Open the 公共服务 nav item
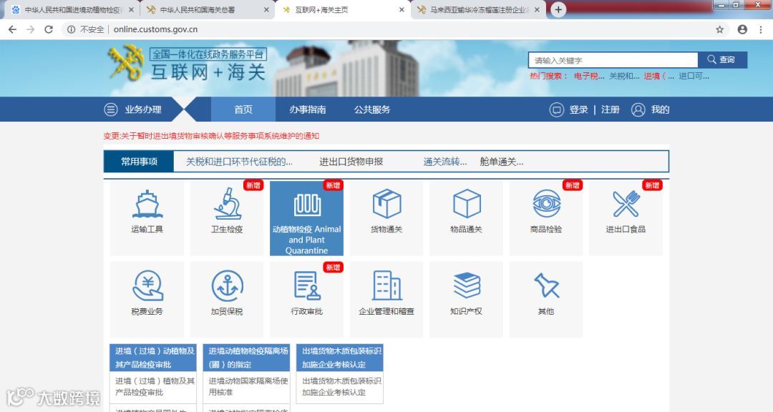773x412 pixels. point(372,109)
